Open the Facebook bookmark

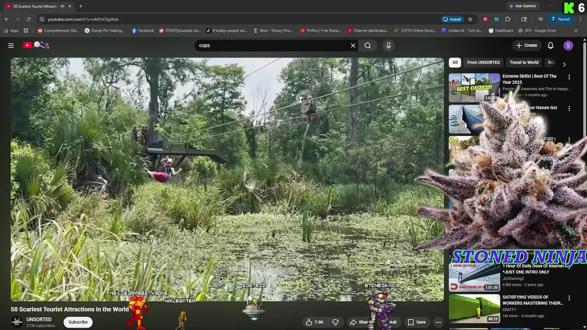(x=143, y=31)
